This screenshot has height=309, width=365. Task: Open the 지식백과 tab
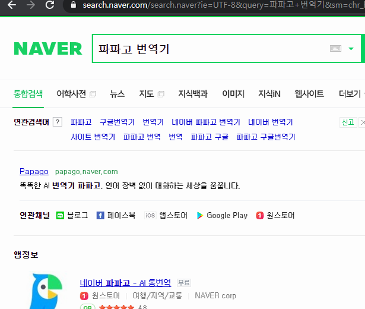point(193,94)
